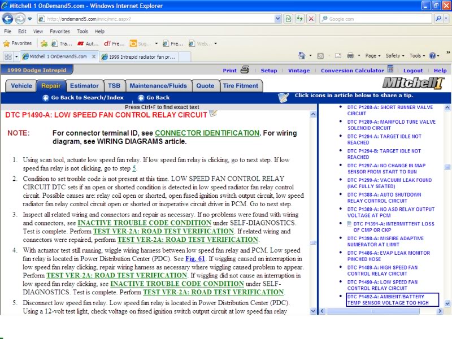The width and height of the screenshot is (452, 339).
Task: Open the command bar Tools dropdown
Action: click(417, 55)
